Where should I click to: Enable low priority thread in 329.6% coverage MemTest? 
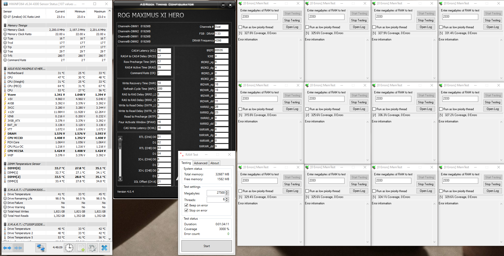coord(441,191)
